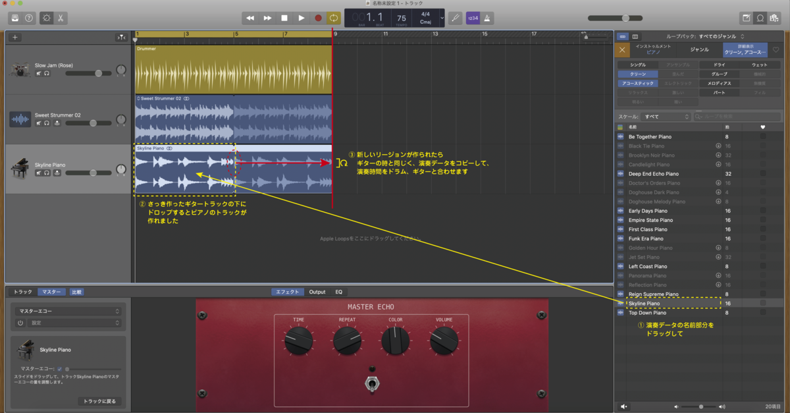Mute the Slow Jam (Rose) track
Viewport: 790px width, 413px height.
(38, 73)
